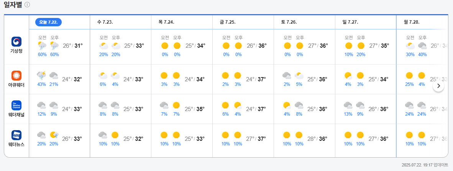Click the 웨더뉴스 blue logo icon
The image size is (453, 171).
tap(16, 135)
